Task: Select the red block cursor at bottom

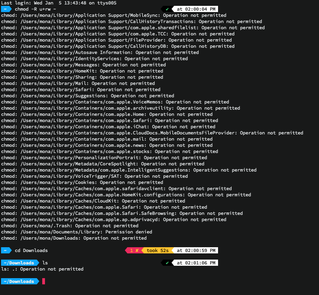Action: [x=43, y=281]
